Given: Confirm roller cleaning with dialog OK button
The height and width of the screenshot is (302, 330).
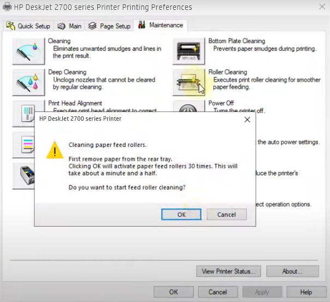Looking at the screenshot, I should click(181, 215).
